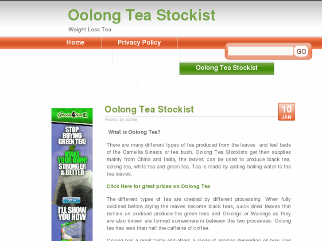Select the green Oolong Tea Stockist tab
This screenshot has height=241, width=322.
pos(227,68)
